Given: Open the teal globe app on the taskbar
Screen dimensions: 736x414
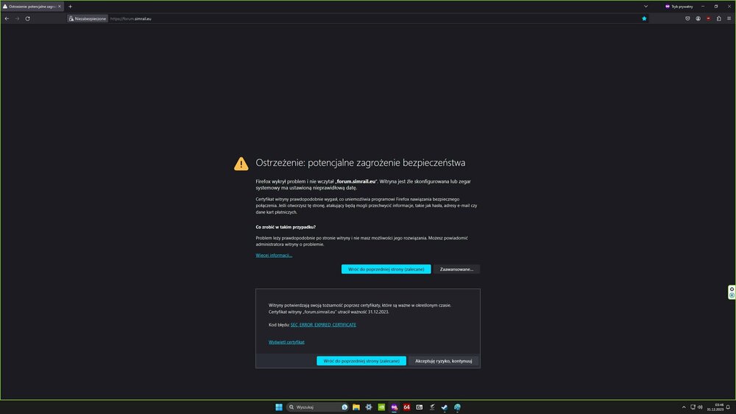Looking at the screenshot, I should pos(457,407).
